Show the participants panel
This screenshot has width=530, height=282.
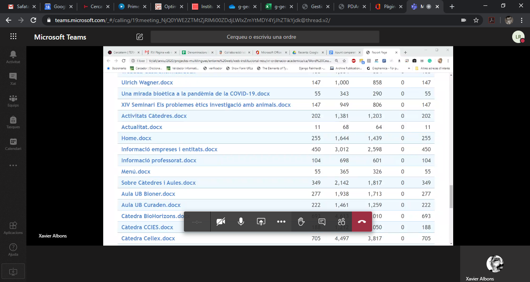[x=341, y=222]
